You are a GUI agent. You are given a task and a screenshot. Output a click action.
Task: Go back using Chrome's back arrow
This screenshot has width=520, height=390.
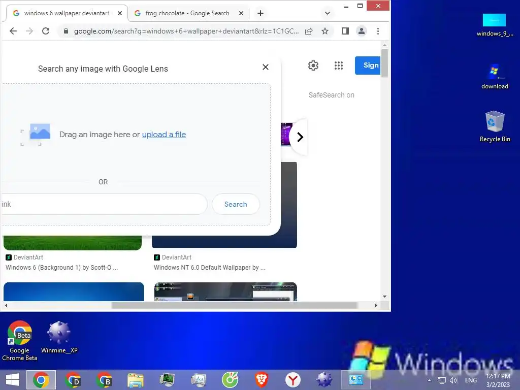click(x=13, y=31)
